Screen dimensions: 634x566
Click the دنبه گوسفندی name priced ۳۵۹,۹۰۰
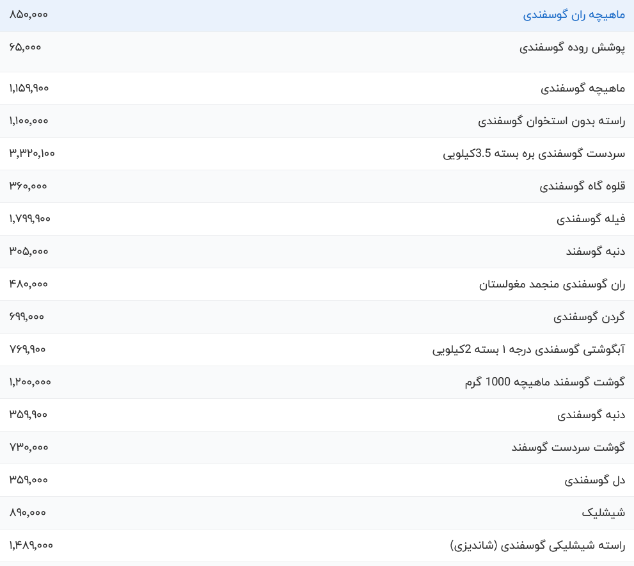pos(591,415)
